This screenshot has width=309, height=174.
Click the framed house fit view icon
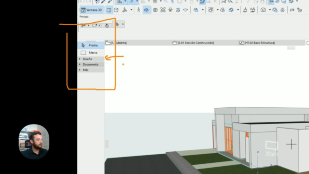[x=163, y=10]
